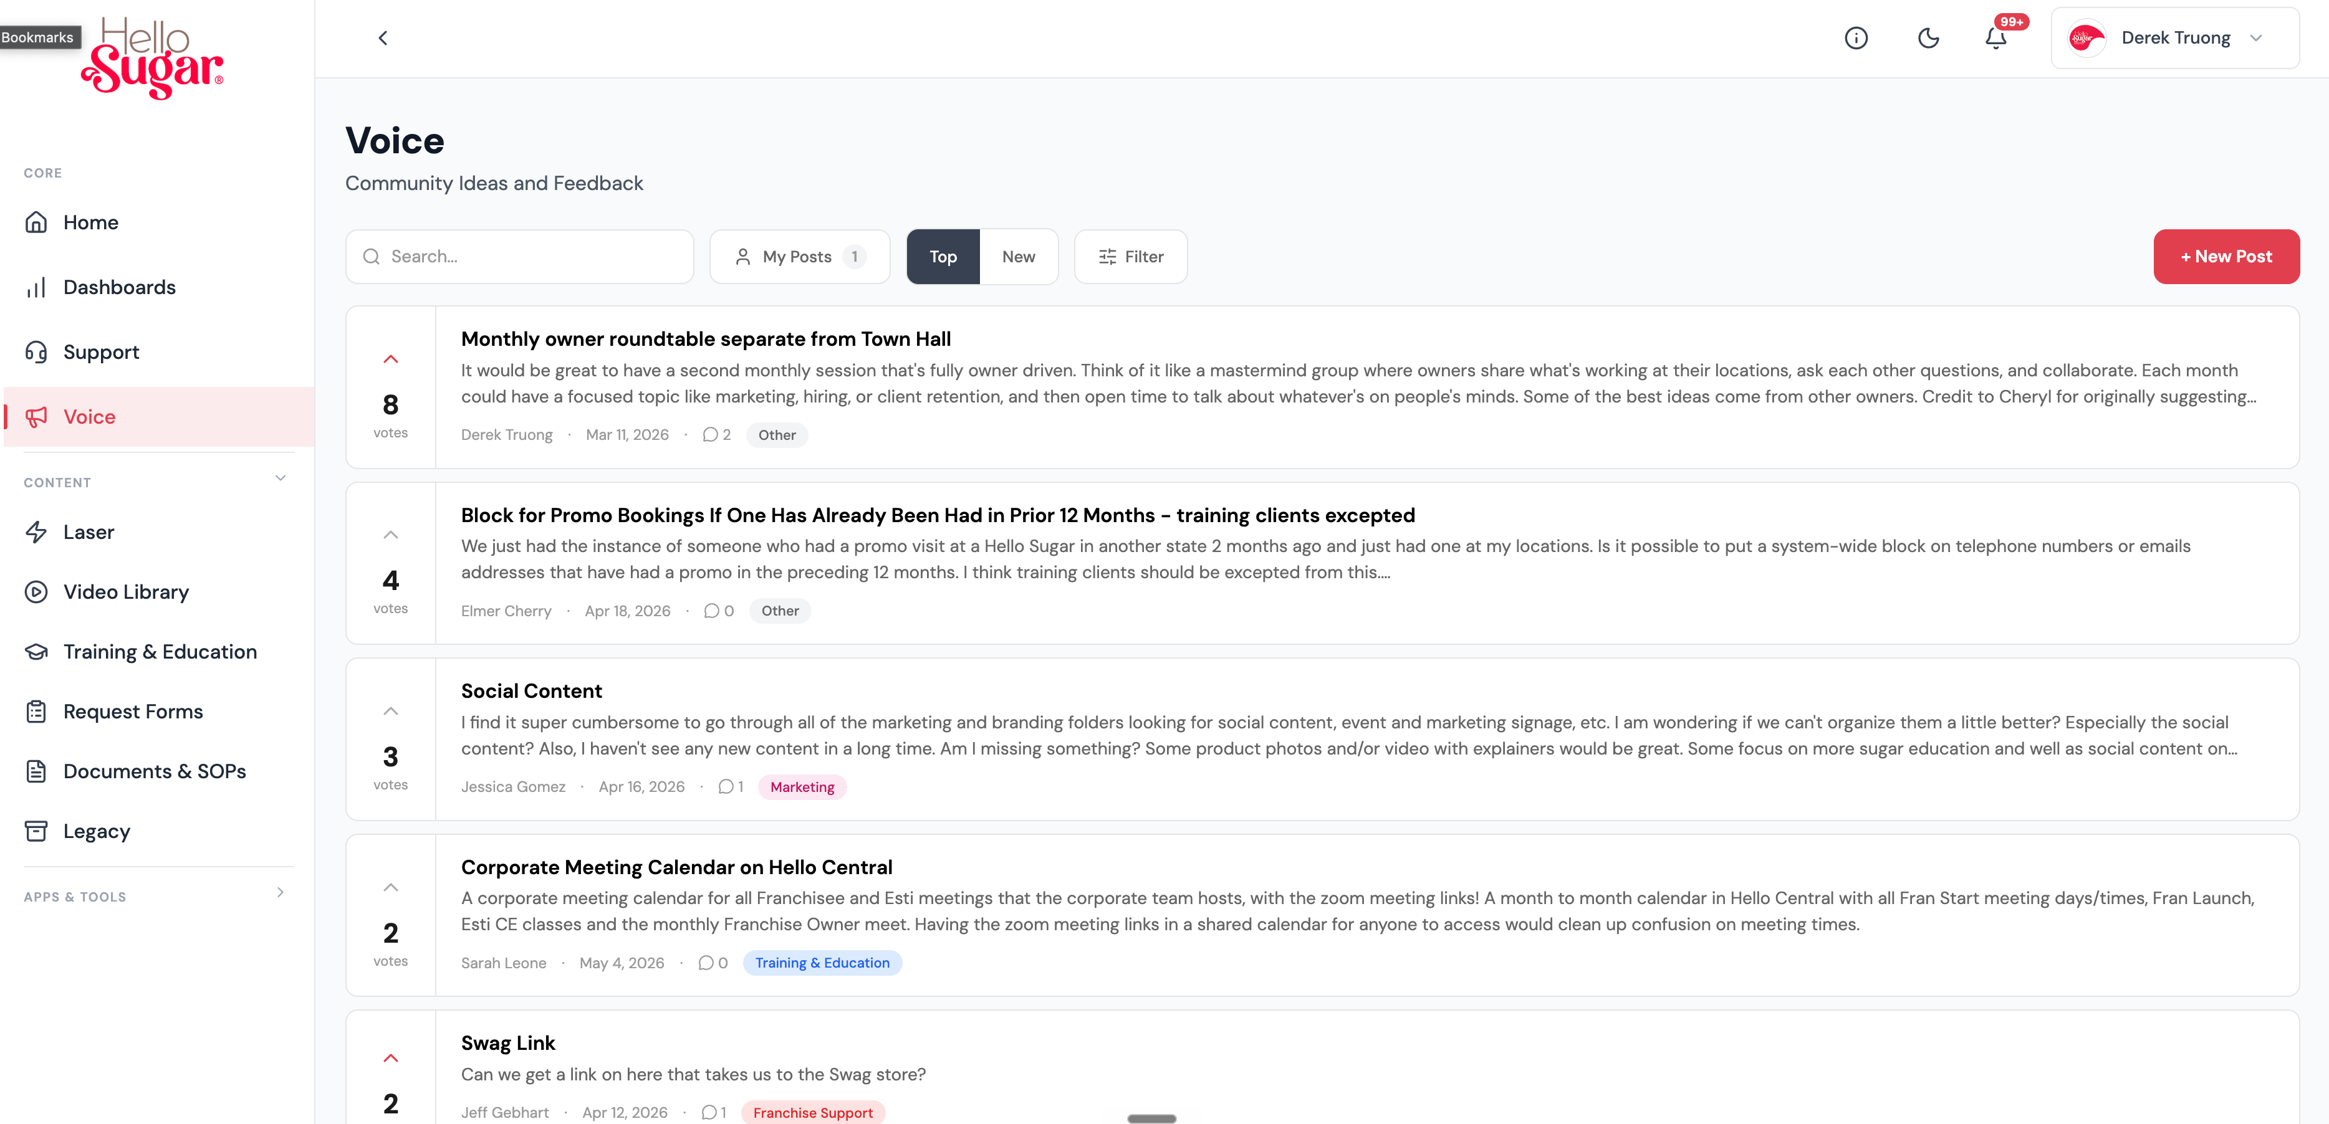
Task: Click comment icon on Corporate Meeting Calendar post
Action: coord(706,963)
